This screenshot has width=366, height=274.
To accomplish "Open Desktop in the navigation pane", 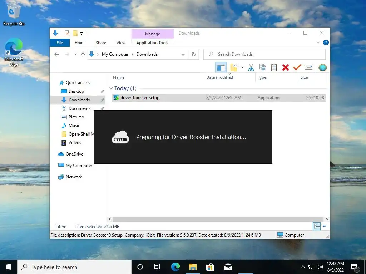I will [76, 91].
